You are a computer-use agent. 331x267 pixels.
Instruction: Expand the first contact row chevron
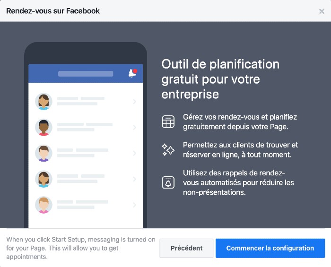[x=134, y=101]
